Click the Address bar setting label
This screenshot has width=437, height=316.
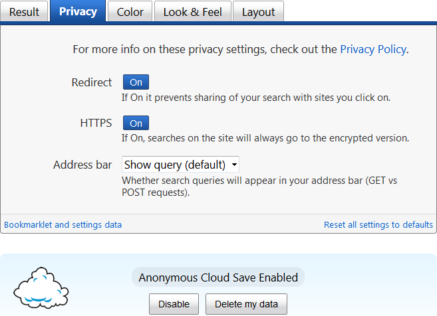coord(82,165)
